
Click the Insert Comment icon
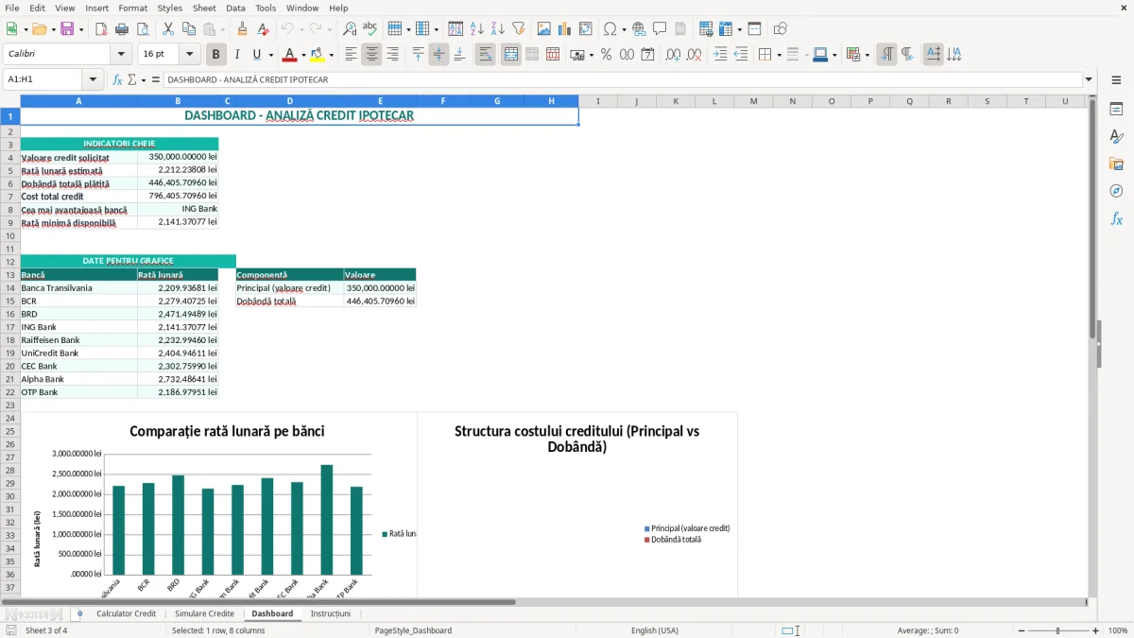tap(660, 29)
